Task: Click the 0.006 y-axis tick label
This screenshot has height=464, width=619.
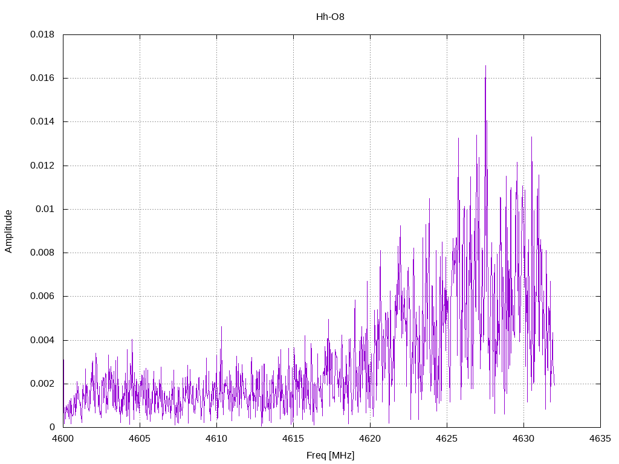Action: [42, 296]
